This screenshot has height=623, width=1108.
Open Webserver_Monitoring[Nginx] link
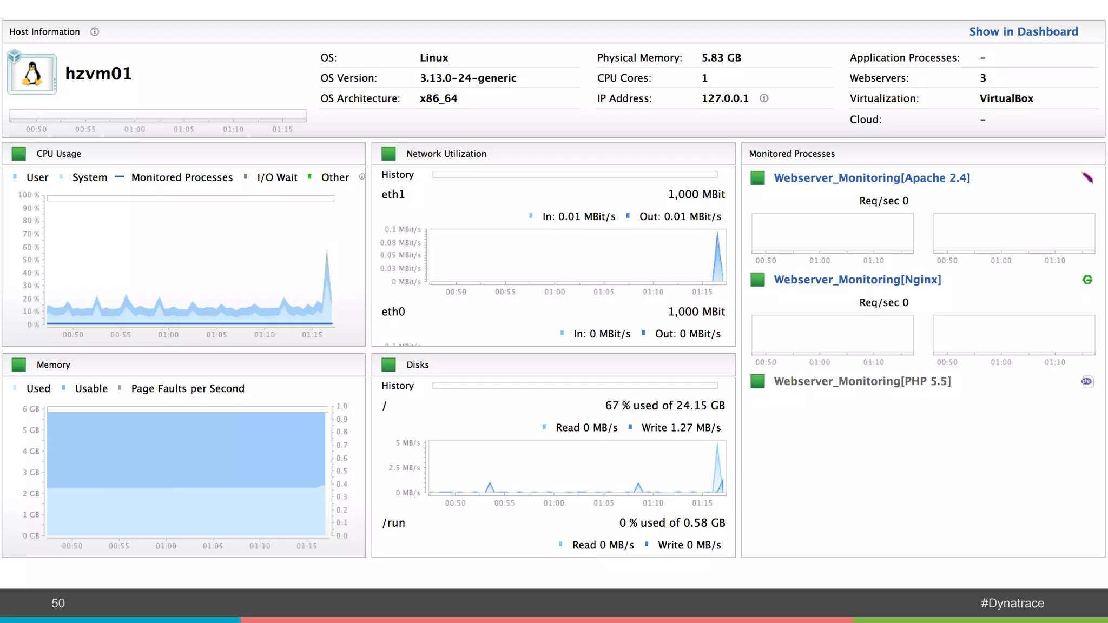click(x=858, y=280)
